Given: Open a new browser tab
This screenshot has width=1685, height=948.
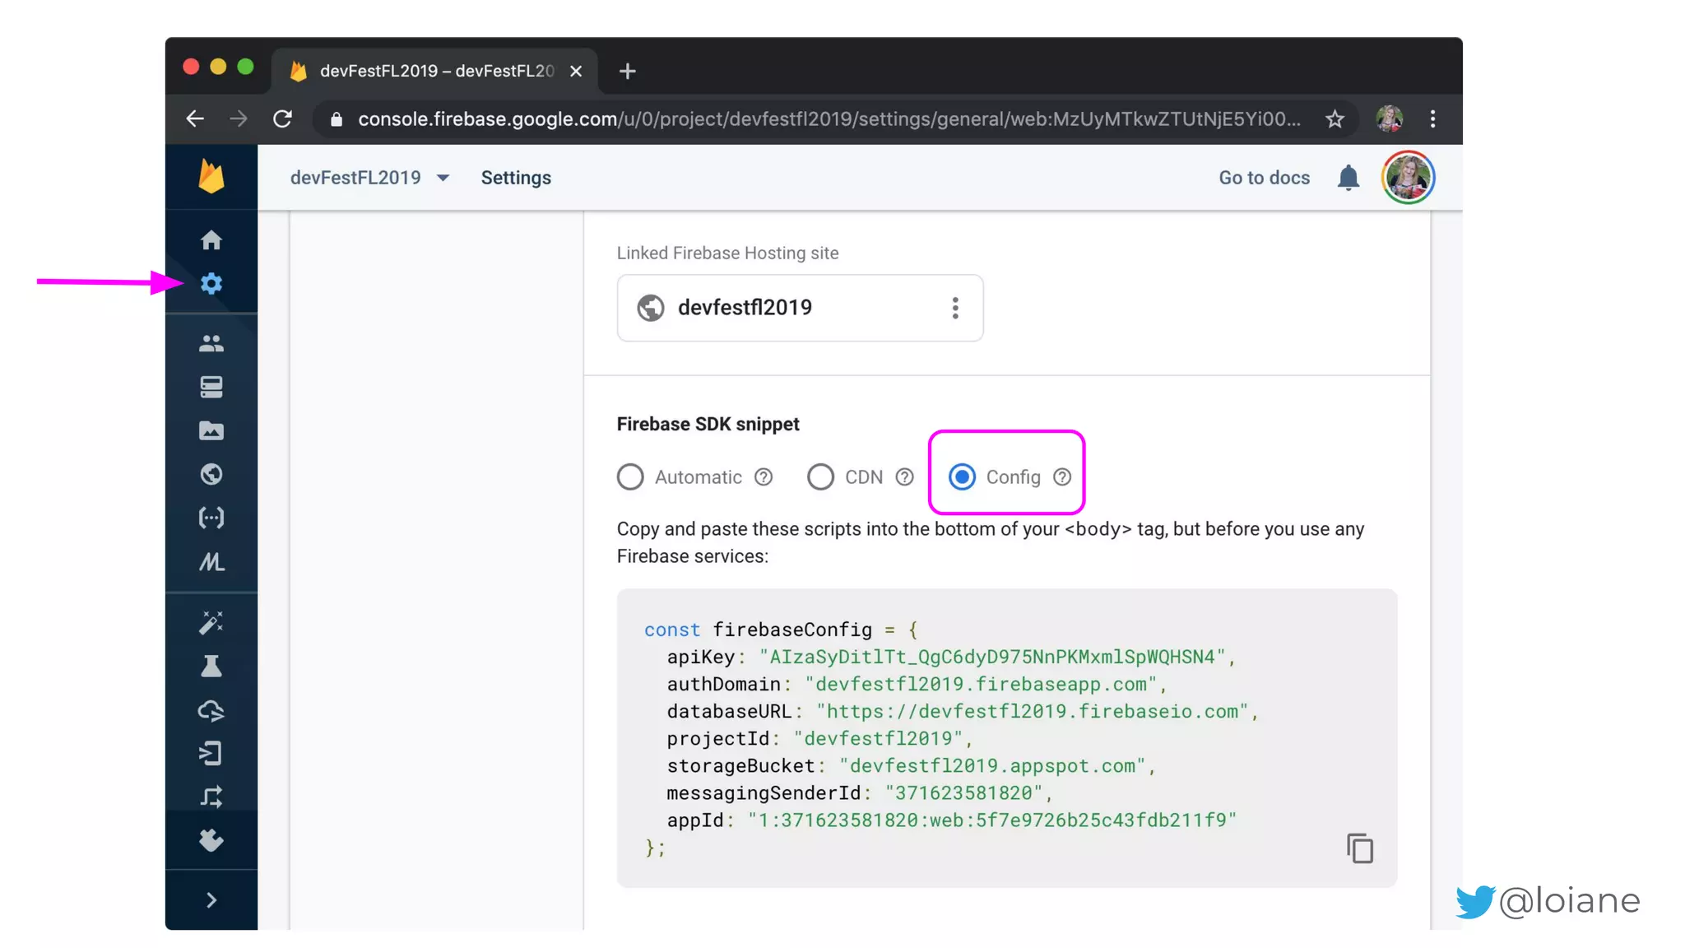Looking at the screenshot, I should [x=628, y=72].
